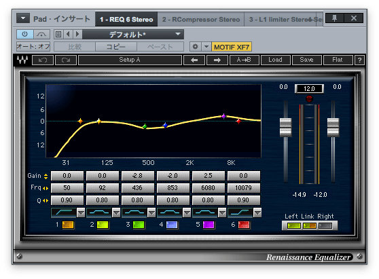Click the Gain up/down arrows label
This screenshot has height=279, width=379.
pyautogui.click(x=46, y=176)
